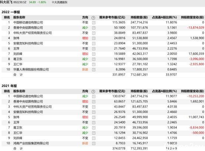Screen dimensions: 205x151
Task: Open the 十大流通股东 tab
Action: click(60, 2)
